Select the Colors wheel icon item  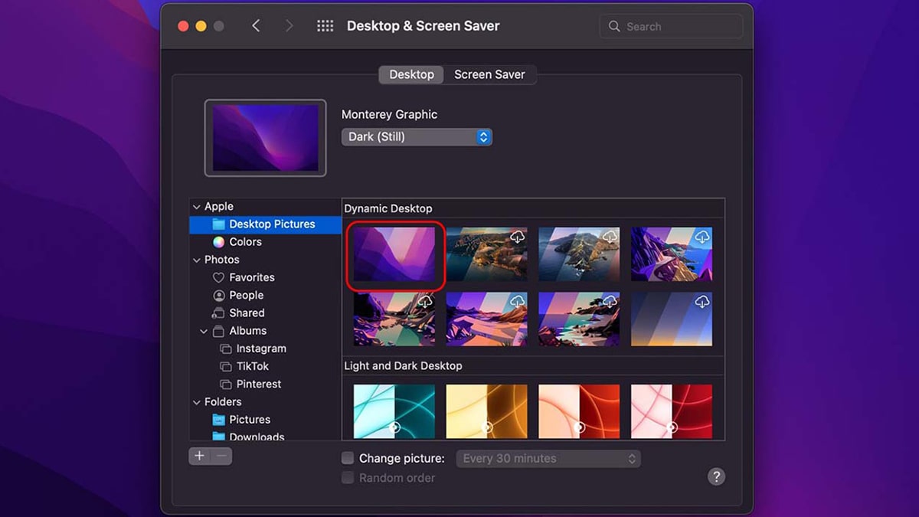pos(219,242)
